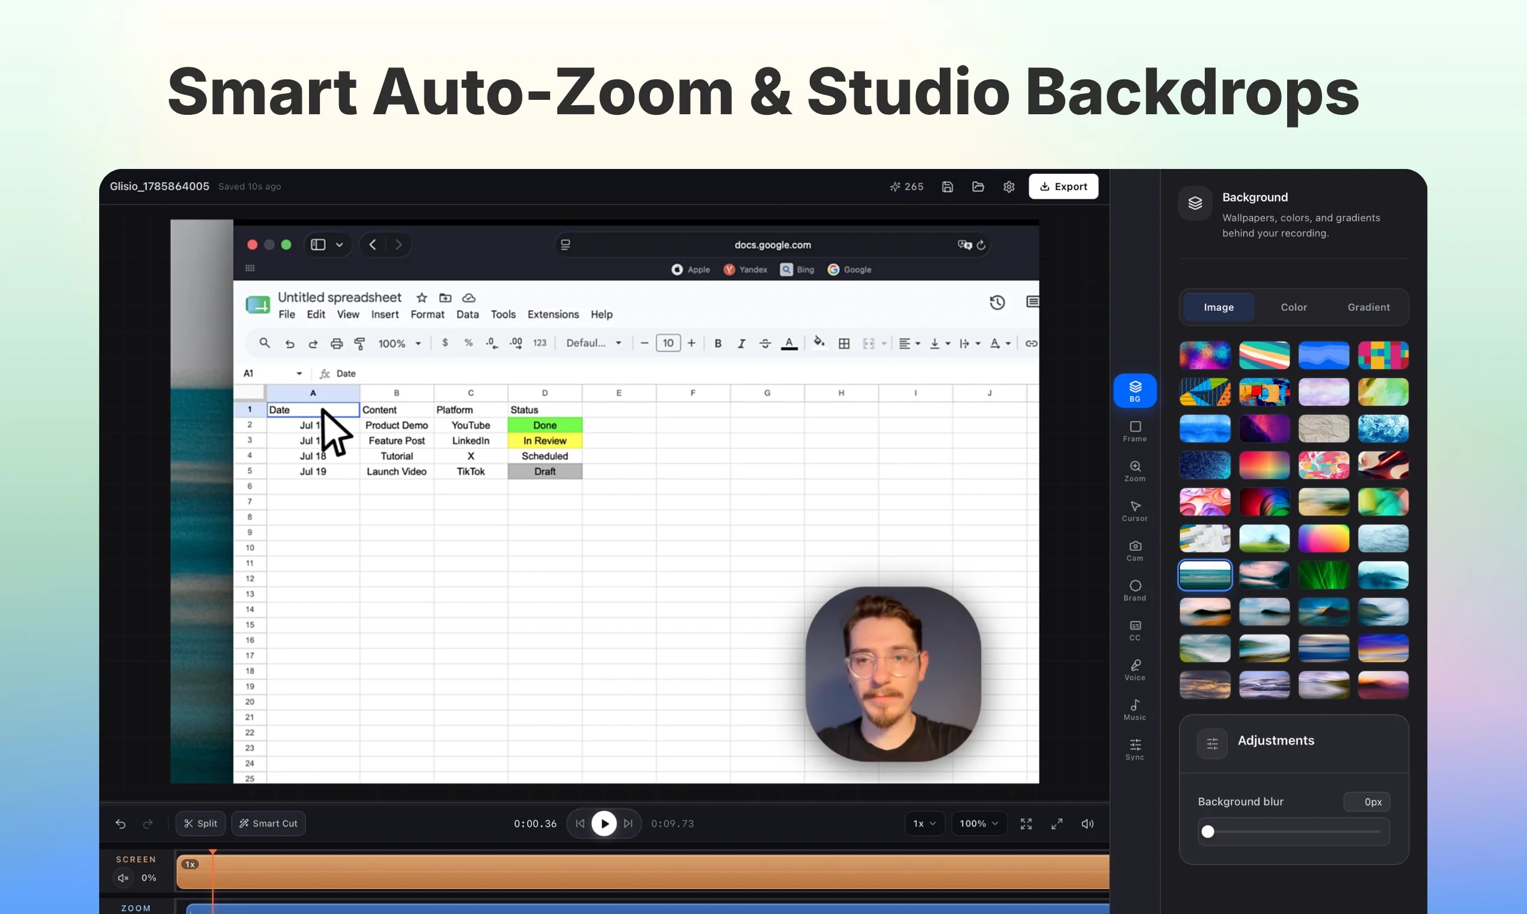Click the Smart Cut button
This screenshot has width=1527, height=914.
coord(269,823)
